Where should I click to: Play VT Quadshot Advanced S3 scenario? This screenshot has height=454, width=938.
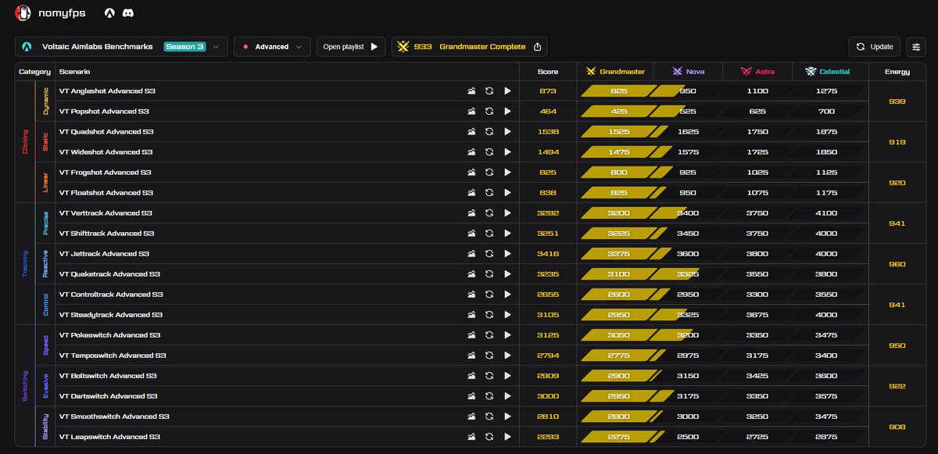(507, 131)
